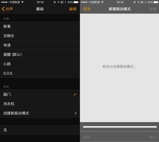159x142 pixels.
Task: Click the vibration recording progress bar
Action: pos(120,127)
